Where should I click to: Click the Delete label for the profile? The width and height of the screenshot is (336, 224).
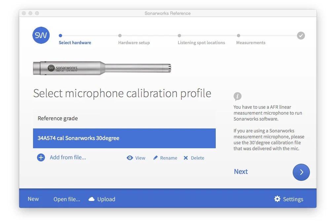[197, 158]
